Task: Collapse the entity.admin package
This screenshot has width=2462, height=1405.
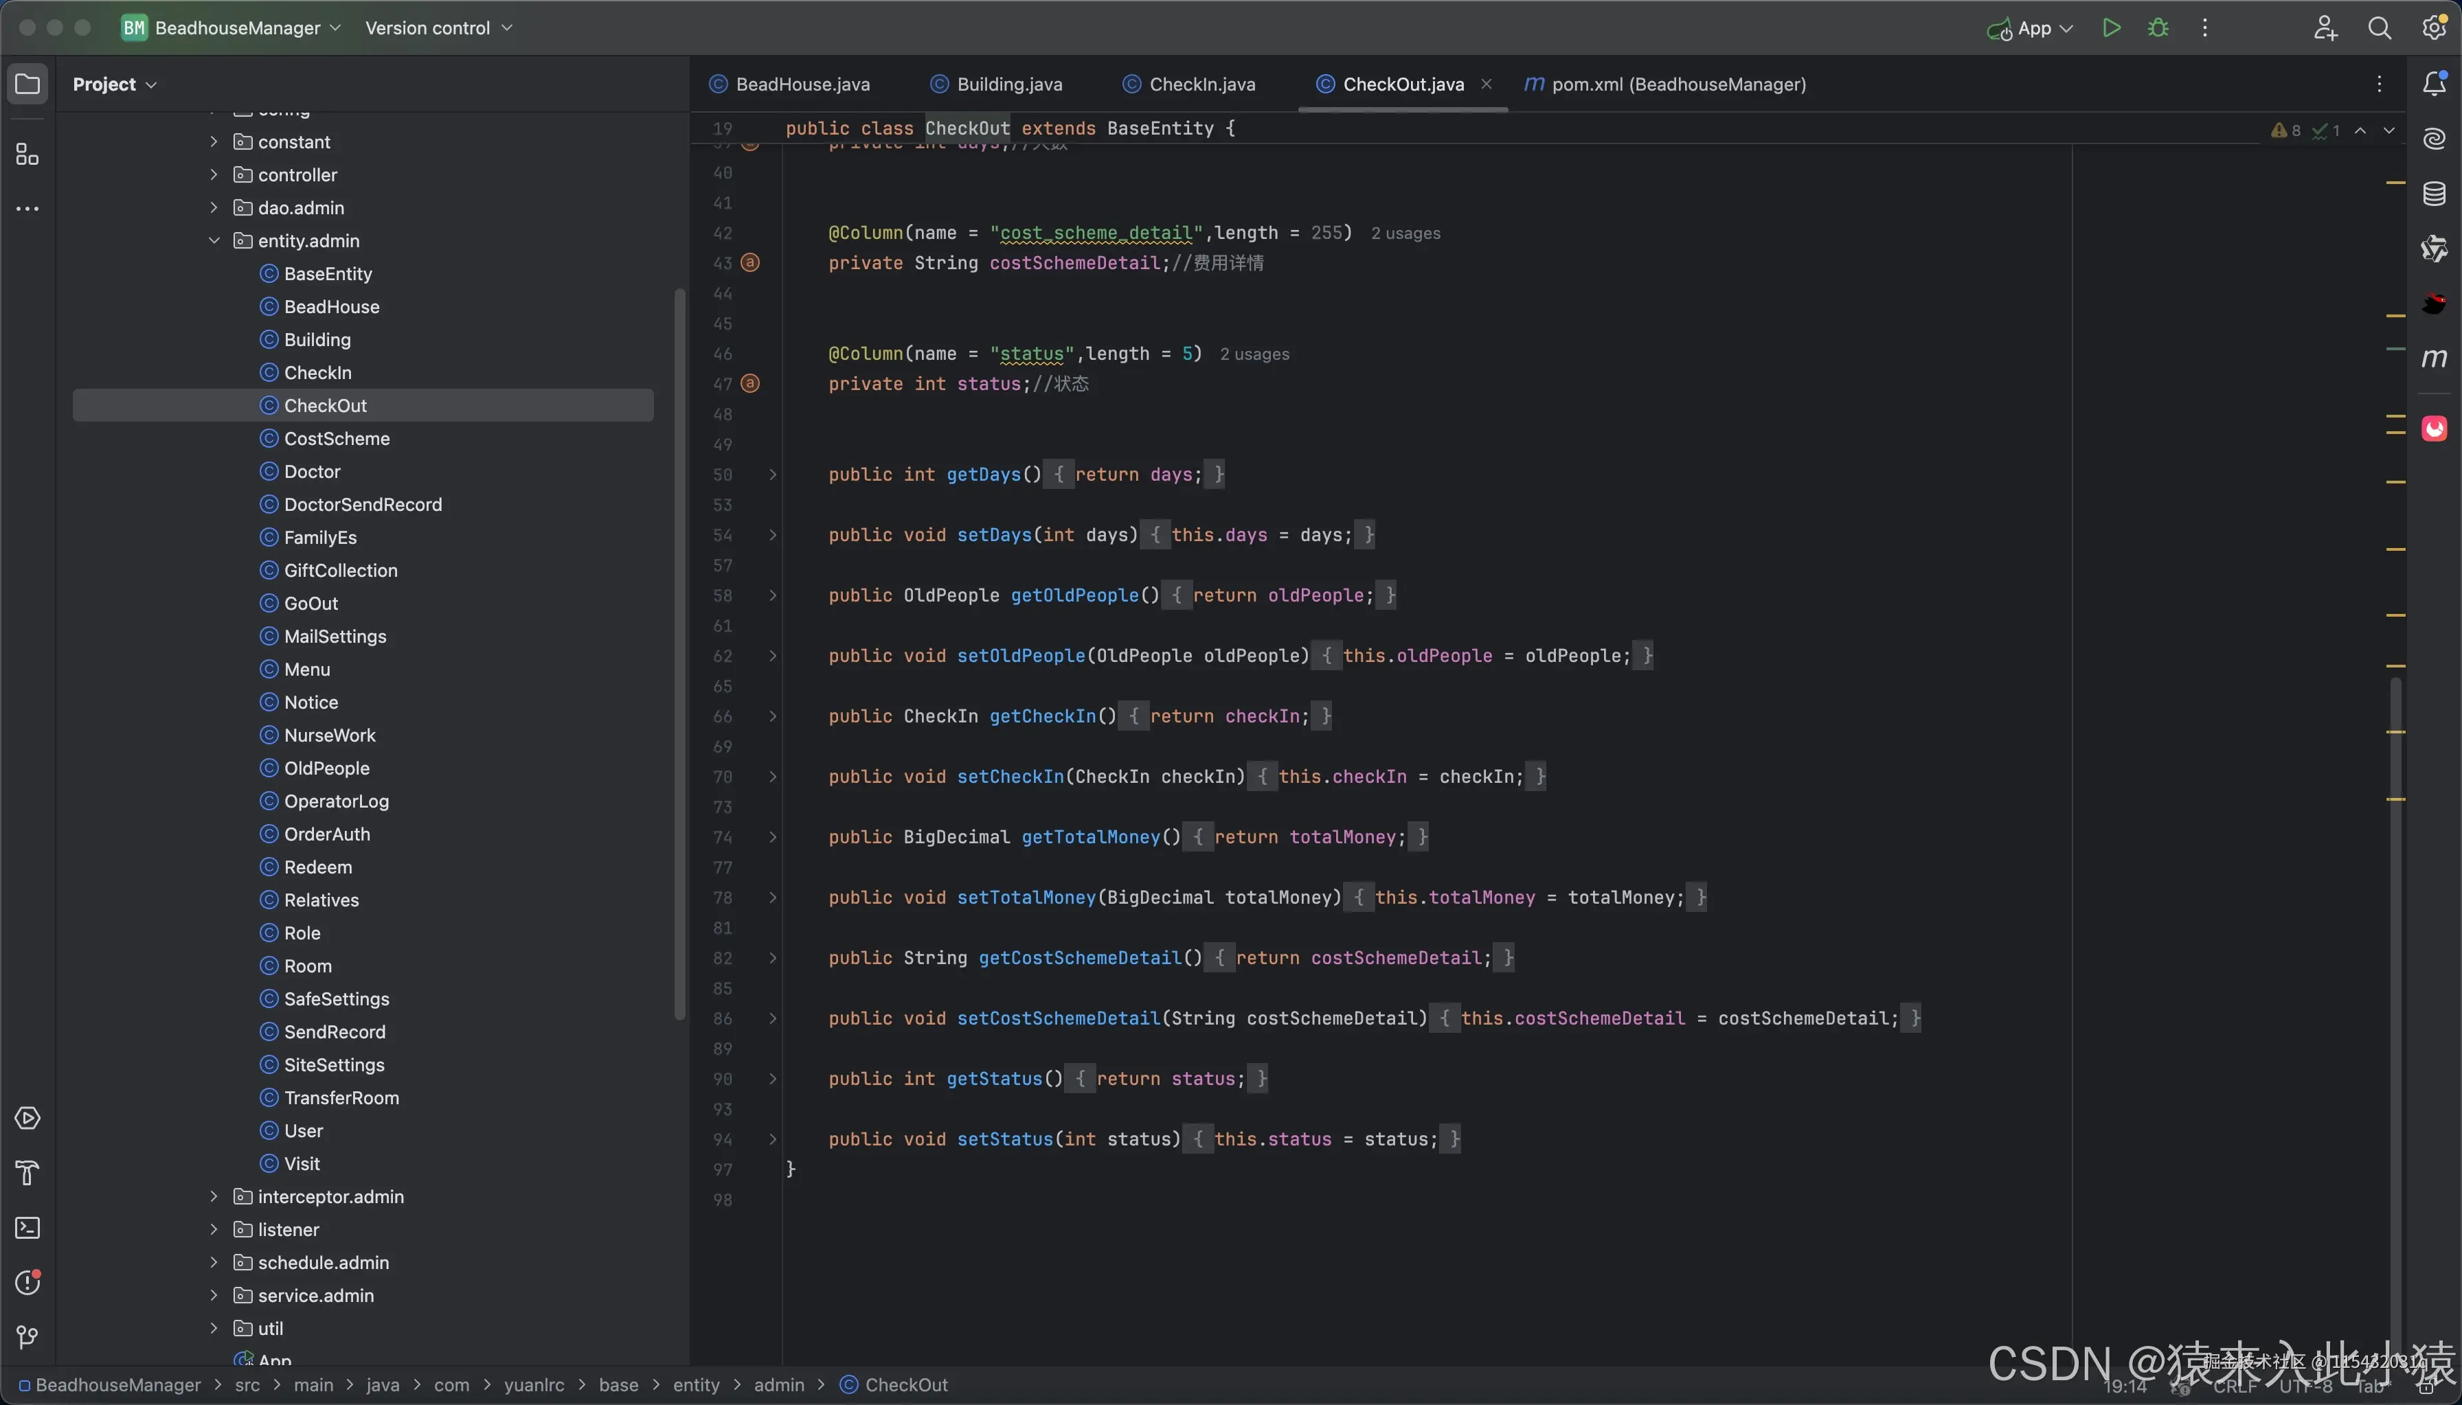Action: [x=214, y=240]
